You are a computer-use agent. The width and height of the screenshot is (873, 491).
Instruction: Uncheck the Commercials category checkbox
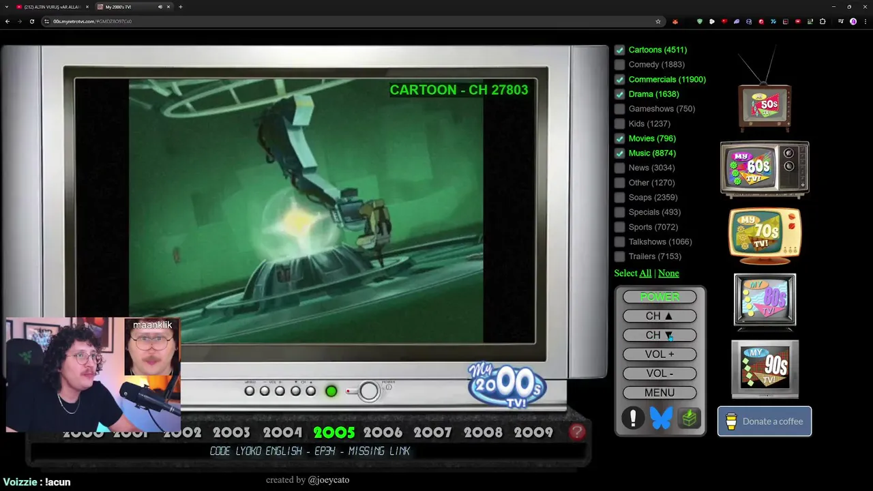[x=619, y=79]
